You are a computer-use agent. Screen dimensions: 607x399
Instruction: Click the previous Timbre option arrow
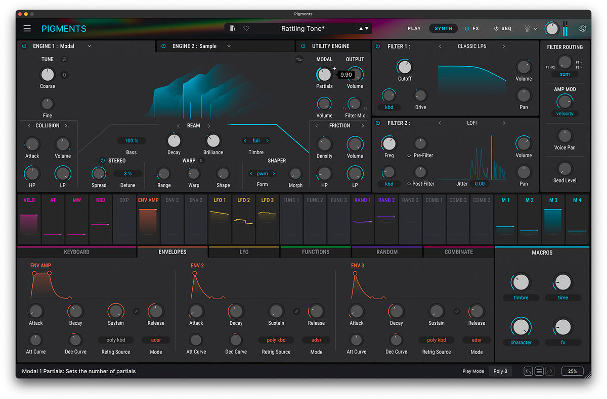(245, 141)
